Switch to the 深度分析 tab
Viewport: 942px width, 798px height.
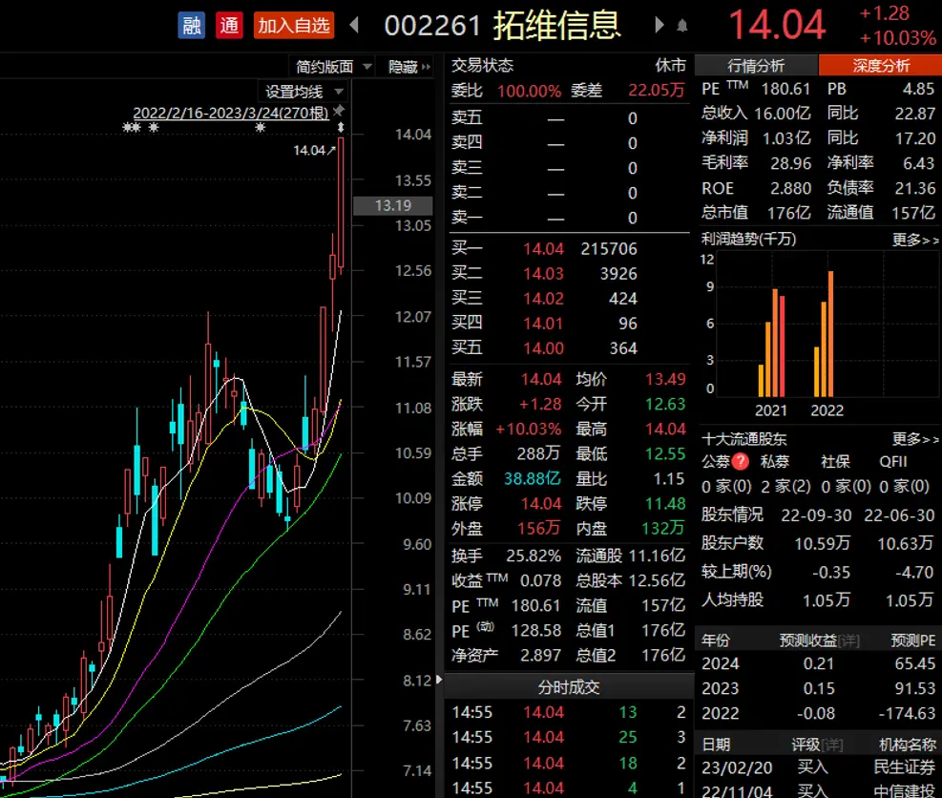coord(880,66)
